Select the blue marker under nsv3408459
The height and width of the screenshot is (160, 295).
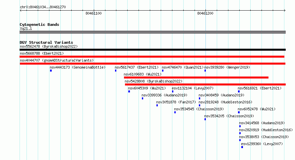point(200,98)
